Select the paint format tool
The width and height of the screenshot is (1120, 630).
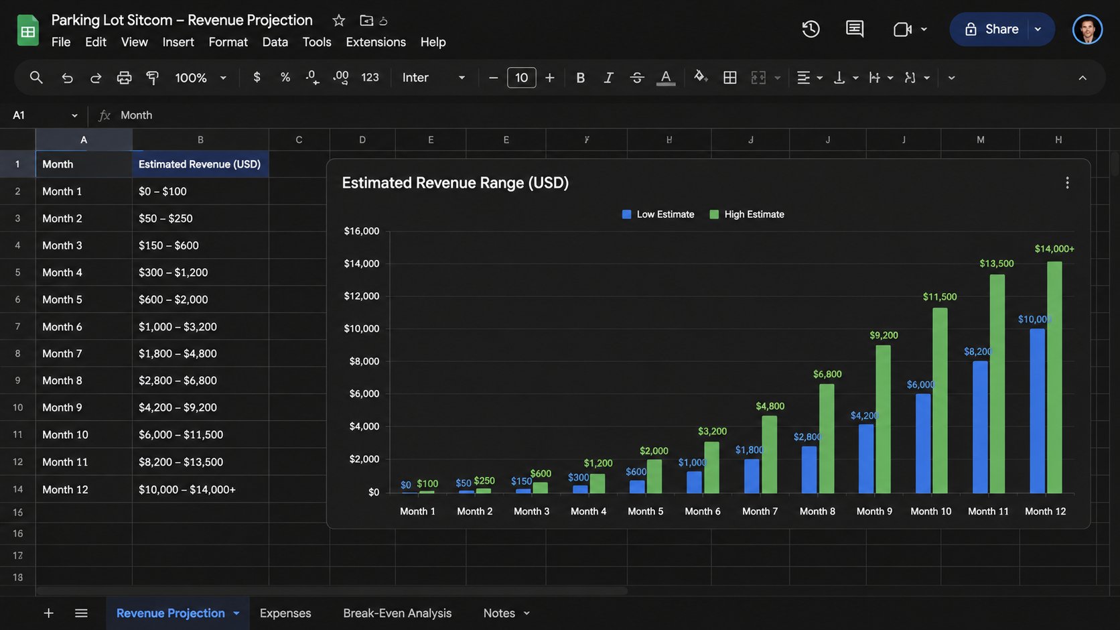pos(153,78)
